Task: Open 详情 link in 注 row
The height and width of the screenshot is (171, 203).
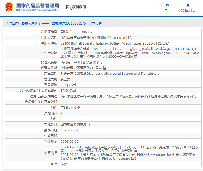Action: 64,165
